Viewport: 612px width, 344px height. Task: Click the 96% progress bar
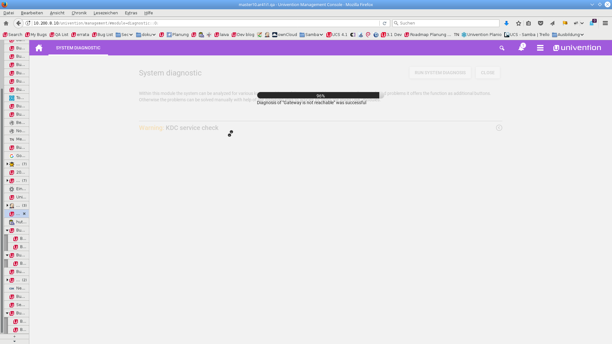(x=320, y=96)
